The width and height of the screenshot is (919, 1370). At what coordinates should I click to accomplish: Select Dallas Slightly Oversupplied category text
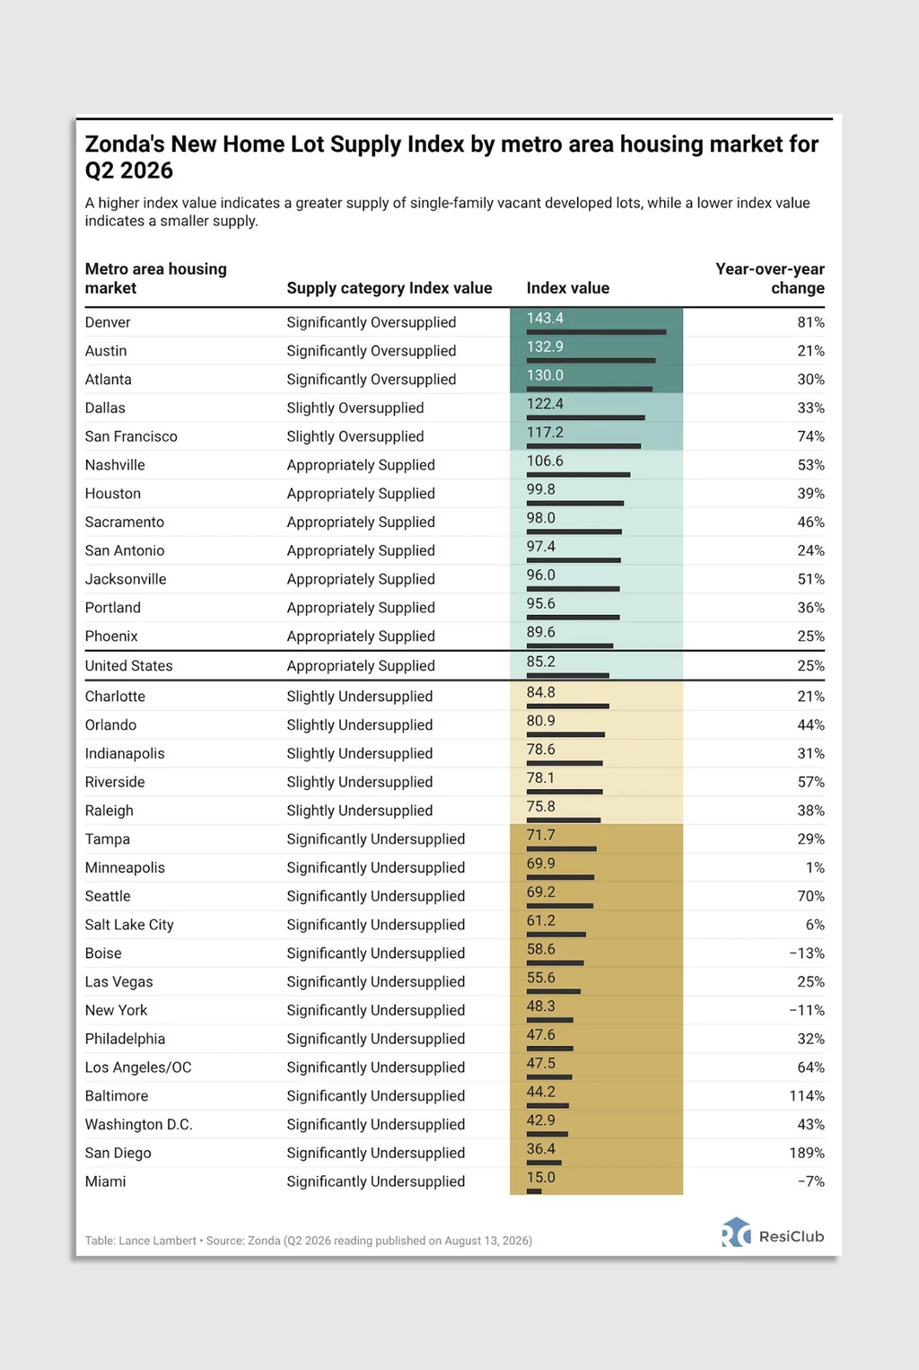[355, 408]
